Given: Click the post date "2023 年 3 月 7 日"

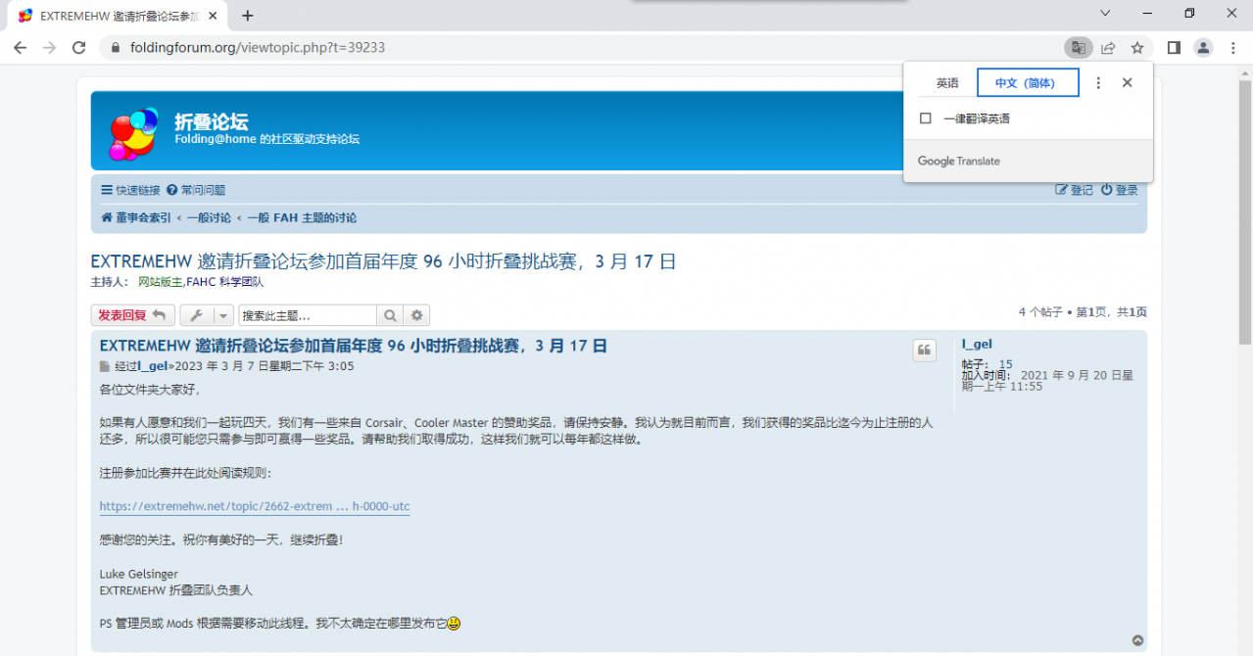Looking at the screenshot, I should click(x=221, y=366).
